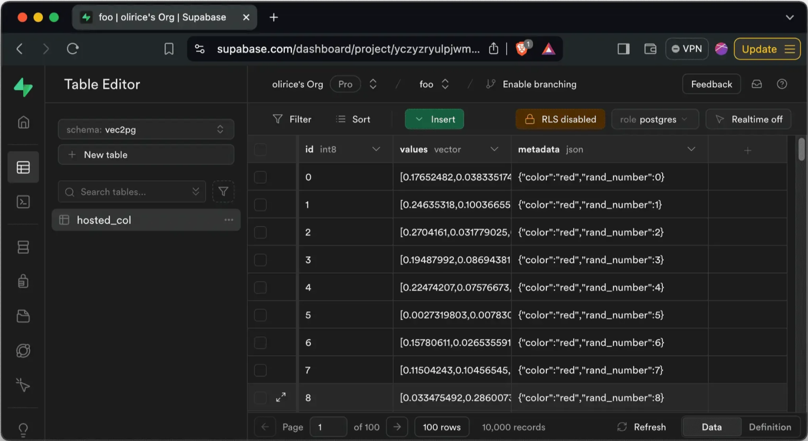Open the metadata column header dropdown arrow
Screen dimensions: 808x441
coord(691,149)
